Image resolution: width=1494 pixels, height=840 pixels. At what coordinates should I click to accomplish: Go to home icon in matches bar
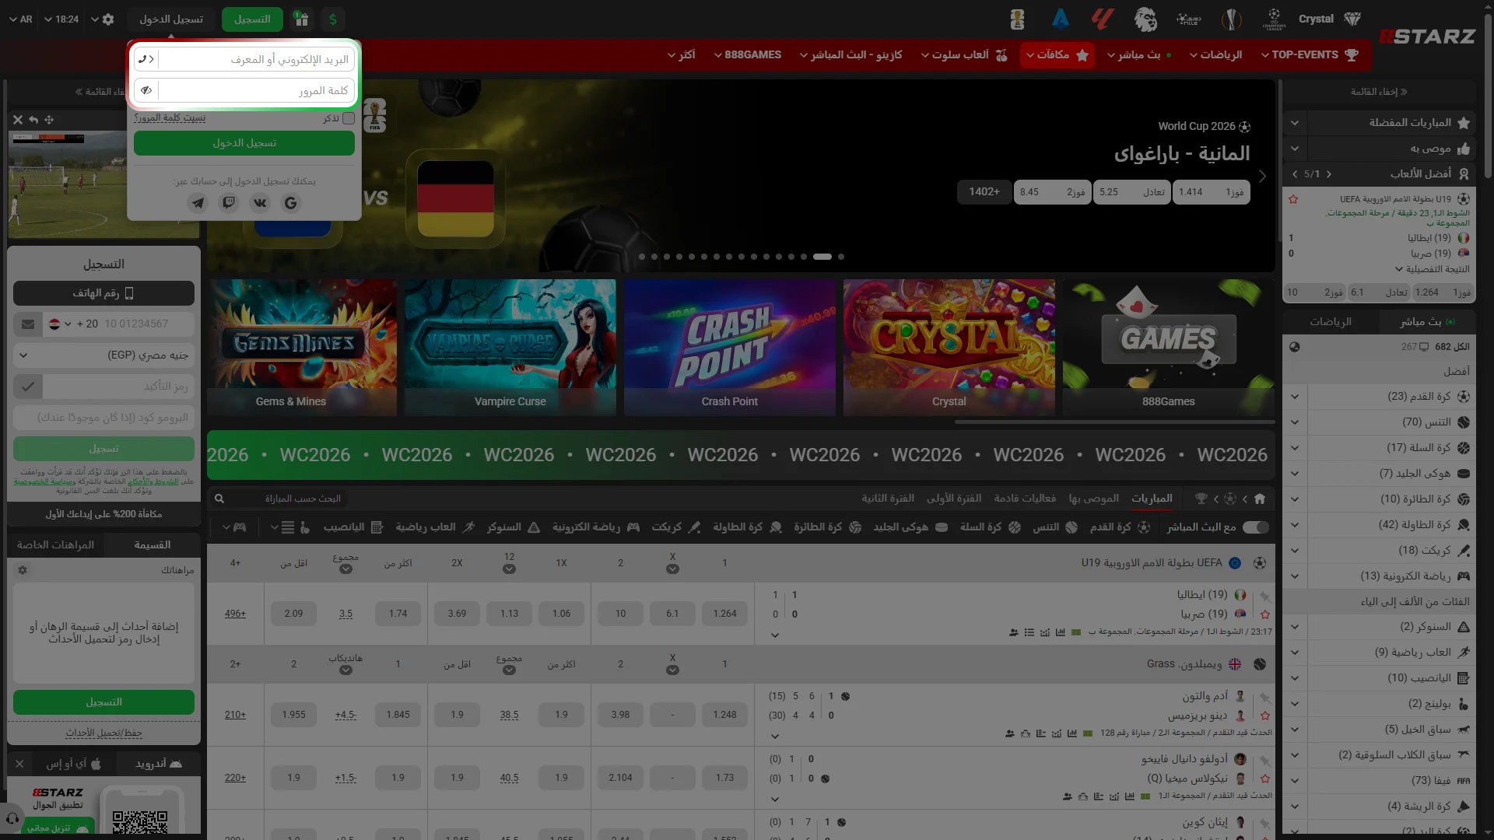pos(1260,499)
